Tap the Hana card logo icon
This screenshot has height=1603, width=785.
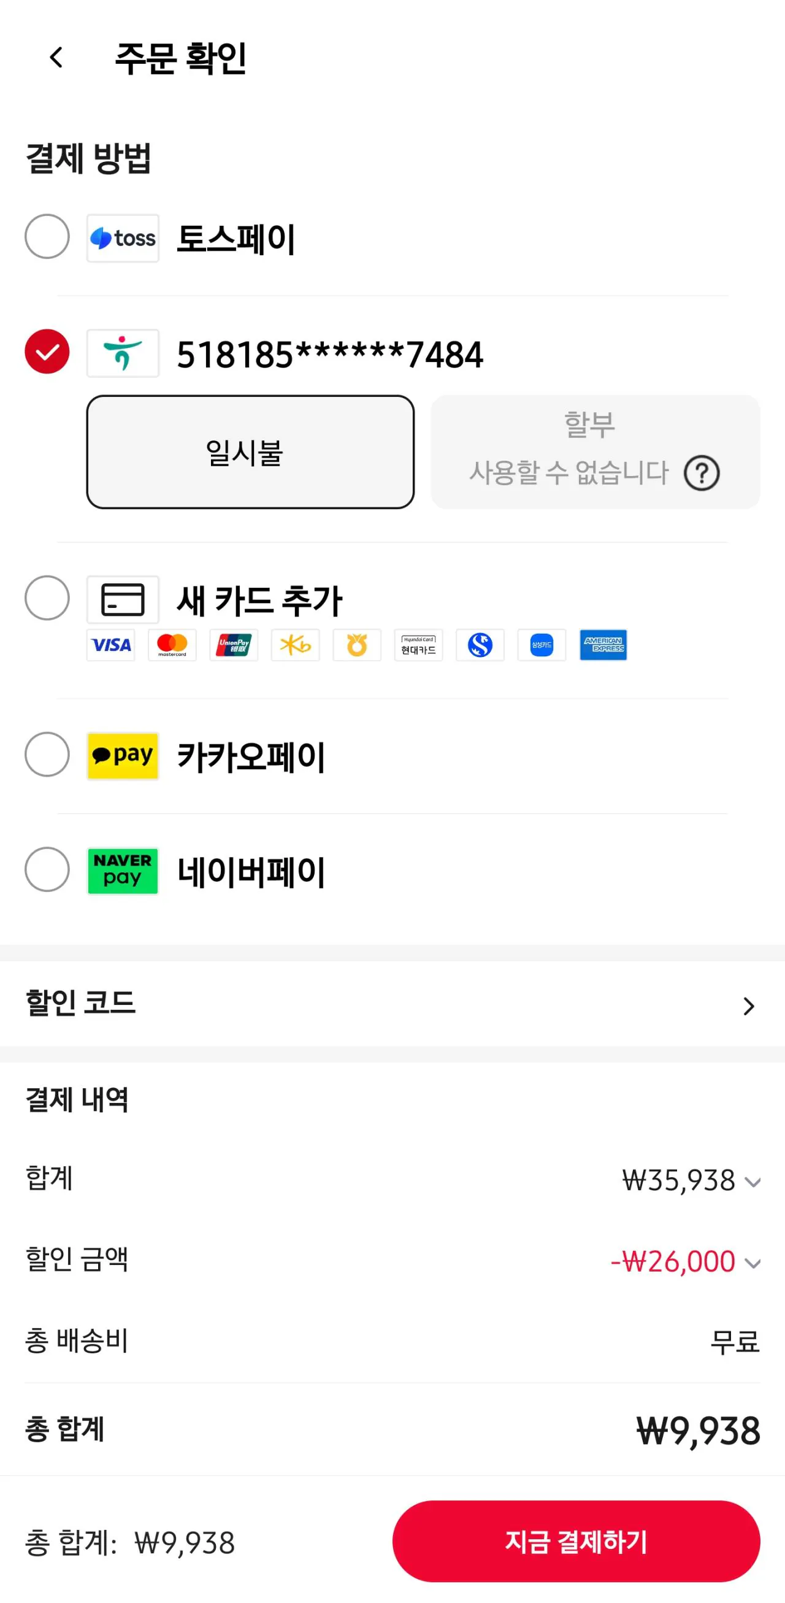(123, 353)
